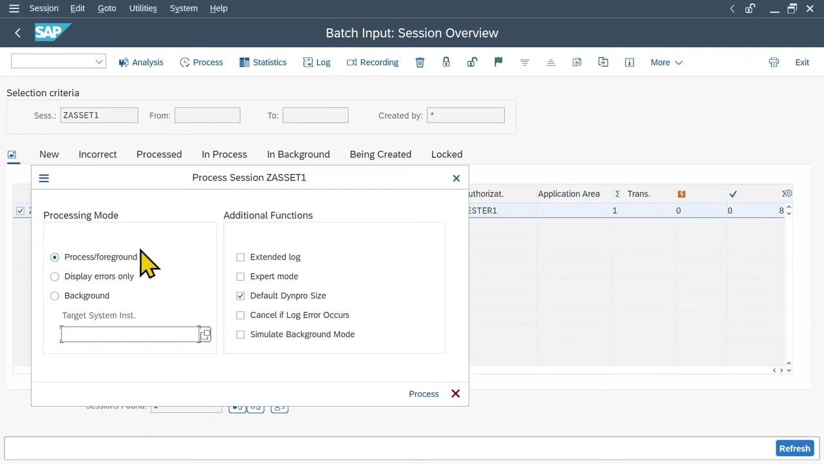This screenshot has width=824, height=464.
Task: Open the dialog's hamburger menu
Action: [44, 178]
